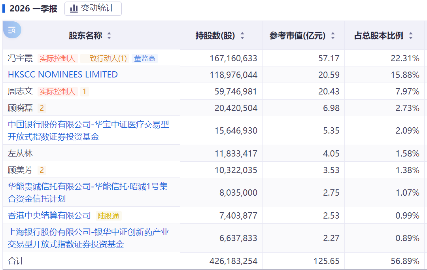Select share count 167,160,633

click(233, 58)
